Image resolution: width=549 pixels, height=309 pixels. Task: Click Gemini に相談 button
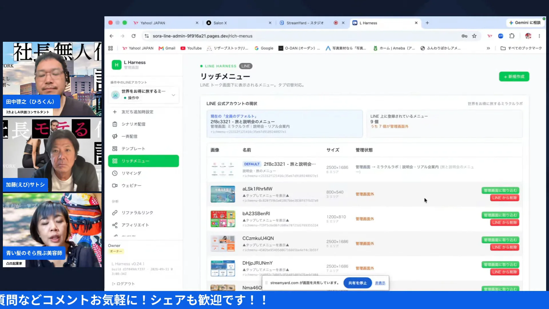coord(525,23)
